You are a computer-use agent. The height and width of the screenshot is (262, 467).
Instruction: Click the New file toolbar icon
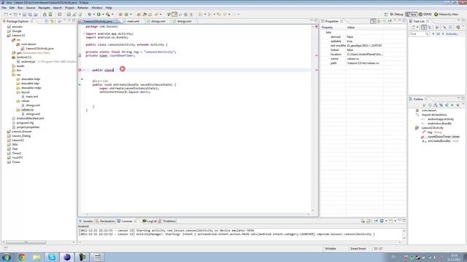coord(6,15)
